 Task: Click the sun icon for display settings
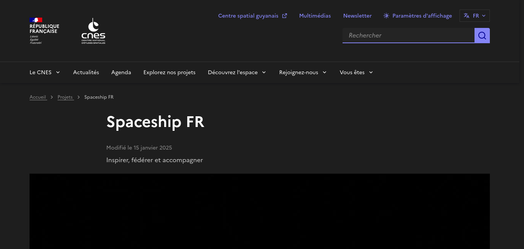[386, 16]
